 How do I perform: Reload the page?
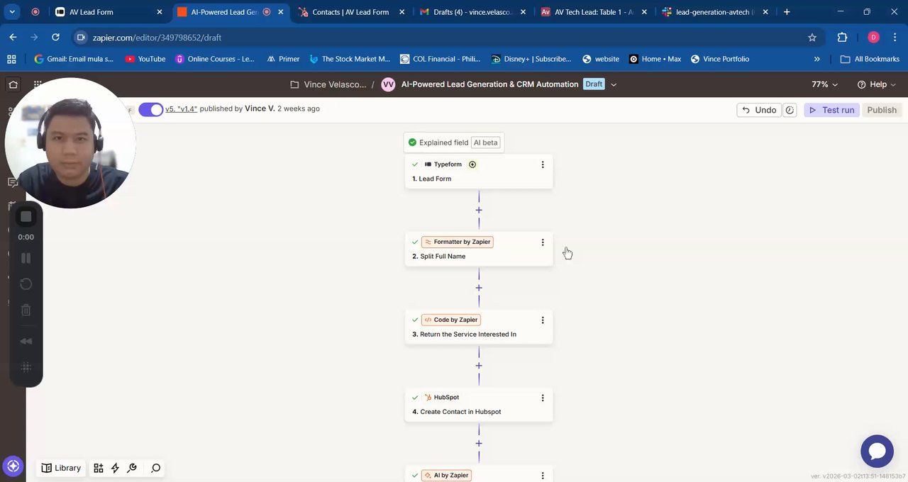[55, 37]
